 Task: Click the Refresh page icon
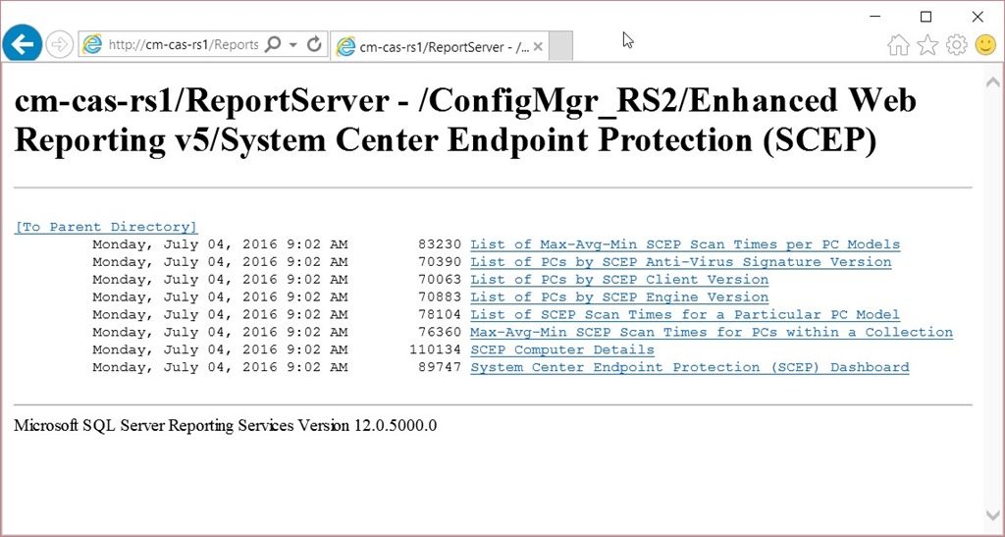coord(314,44)
